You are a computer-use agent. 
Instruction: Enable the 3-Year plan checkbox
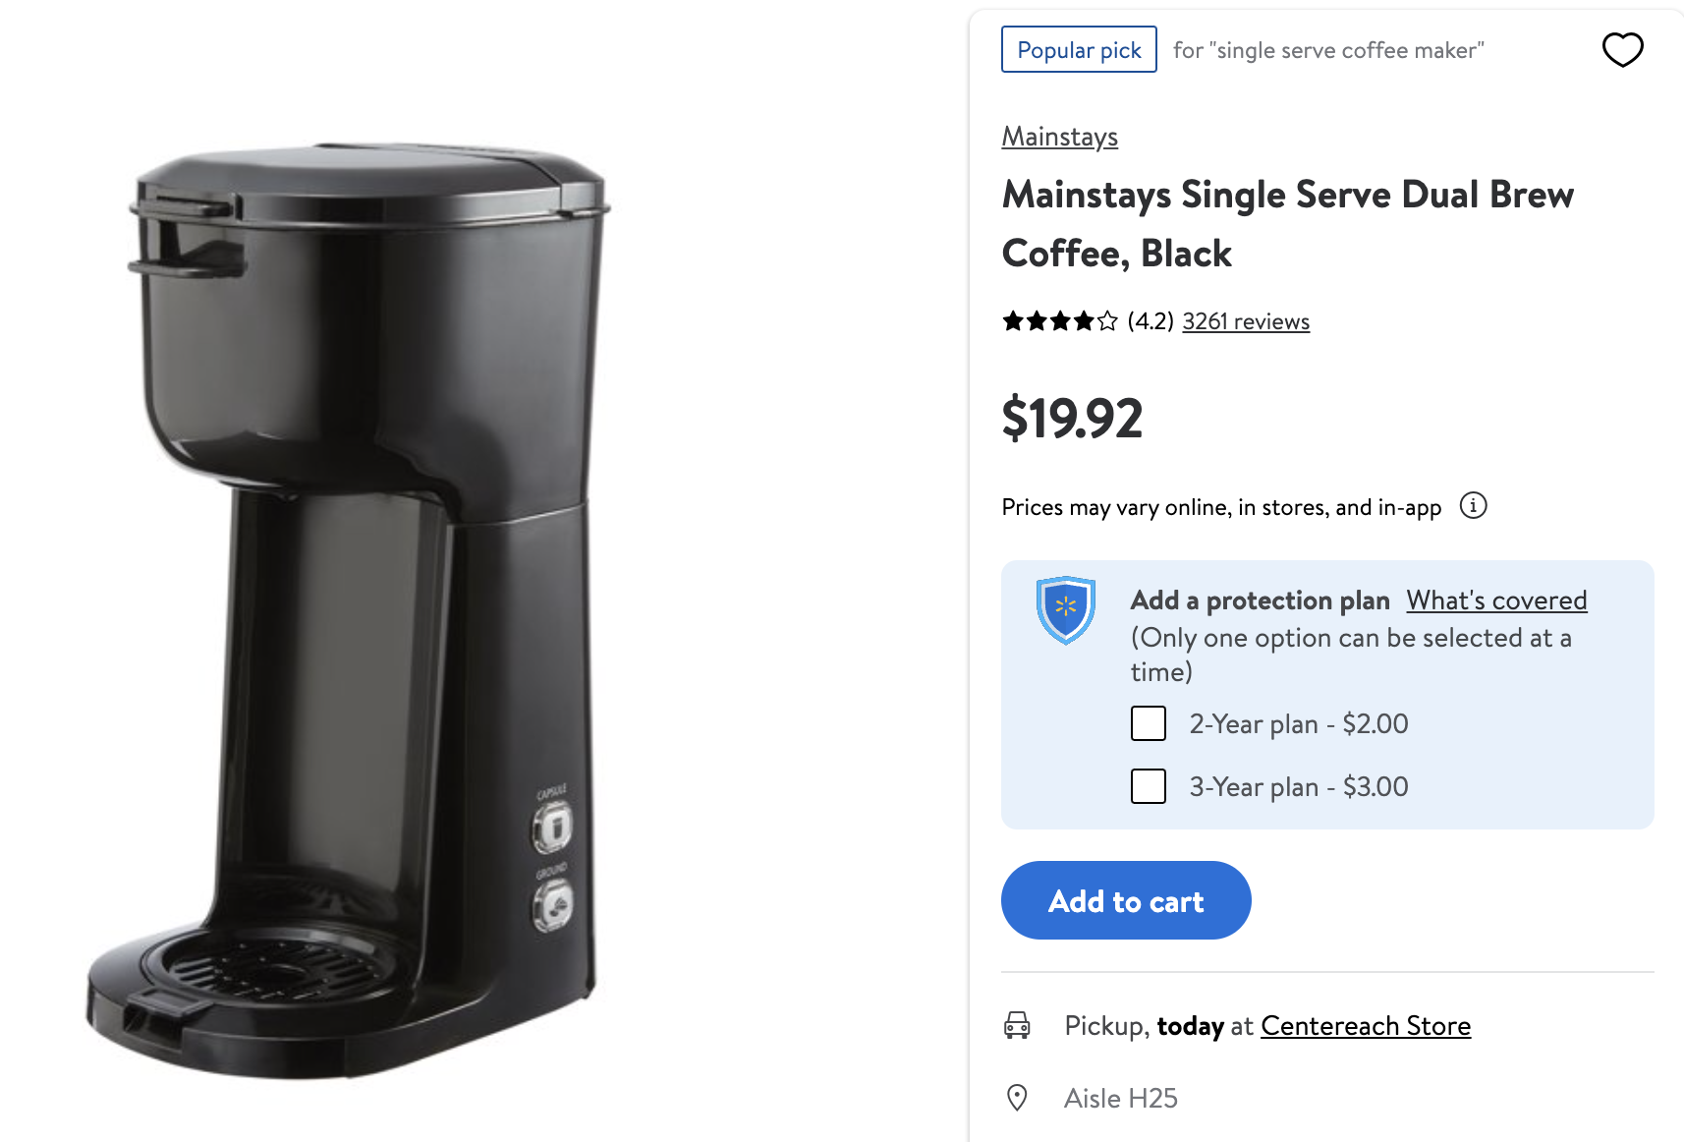click(1148, 786)
